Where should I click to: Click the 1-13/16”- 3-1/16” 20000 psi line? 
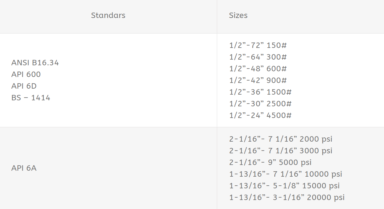287,197
